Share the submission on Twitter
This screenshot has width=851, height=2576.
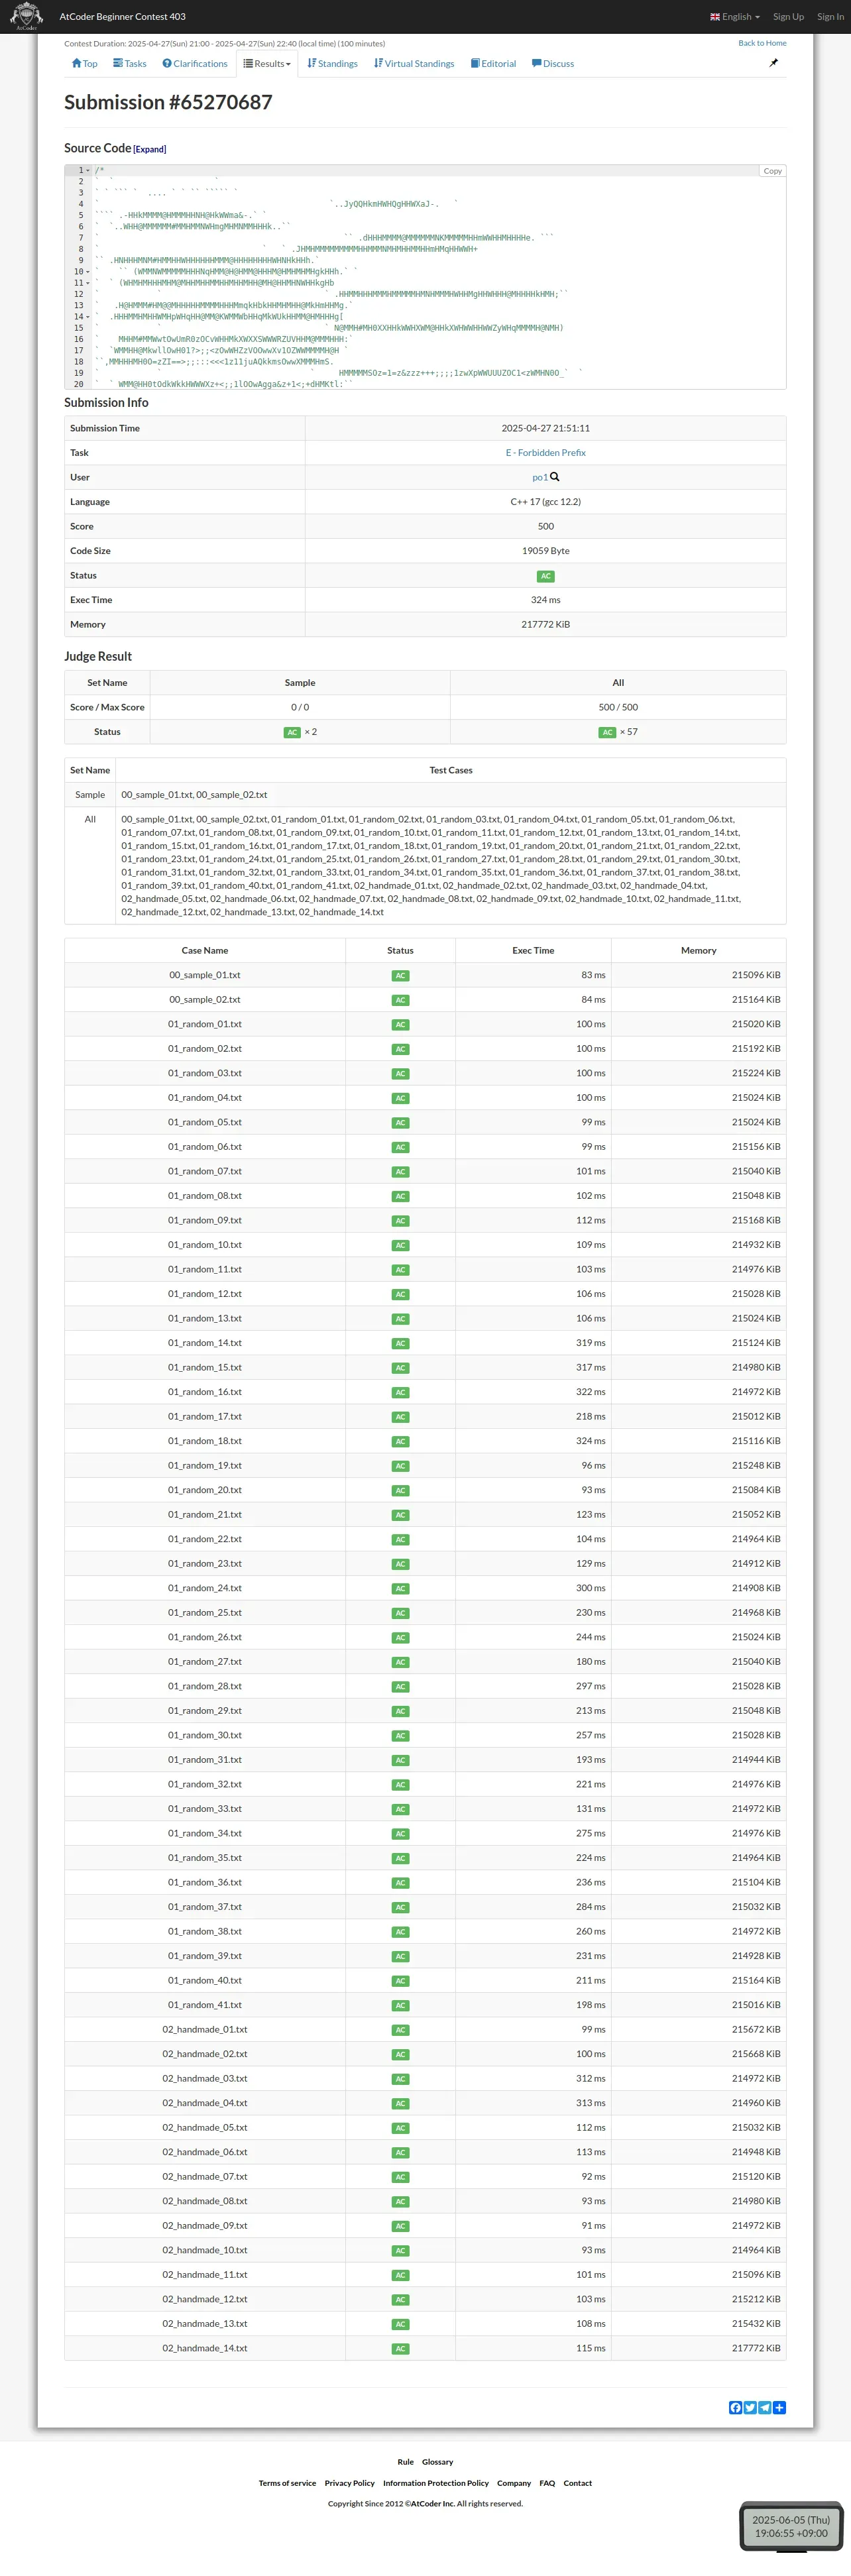pyautogui.click(x=750, y=2407)
